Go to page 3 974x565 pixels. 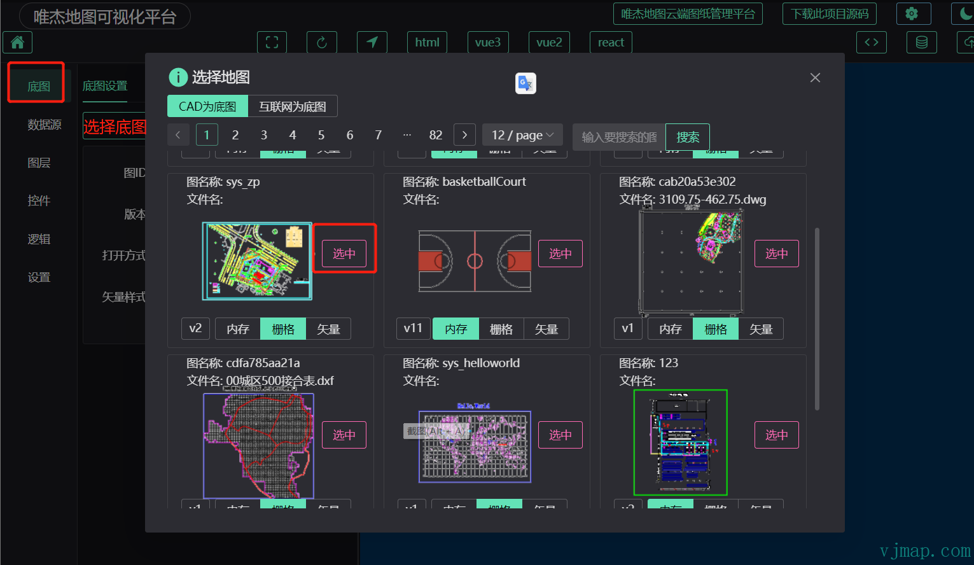(x=264, y=135)
